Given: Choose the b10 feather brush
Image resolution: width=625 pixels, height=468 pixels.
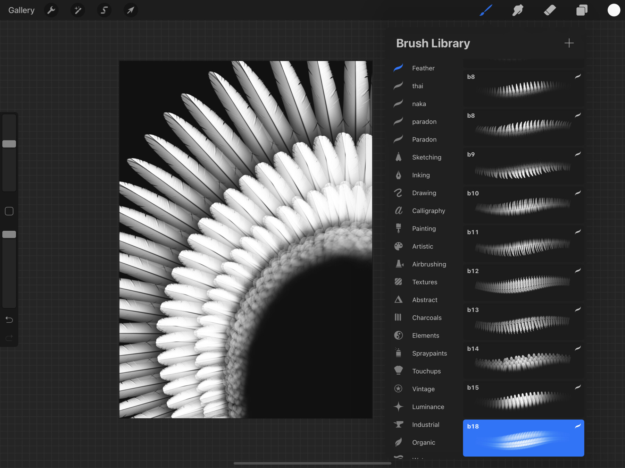Looking at the screenshot, I should [x=523, y=205].
